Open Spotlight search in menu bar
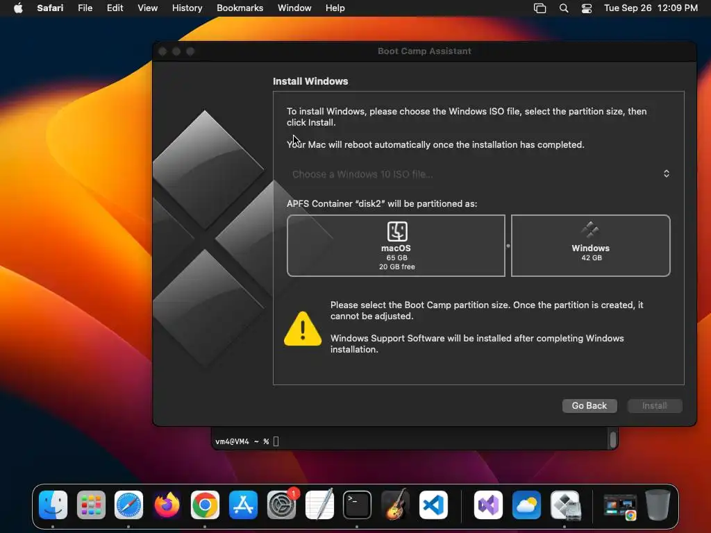This screenshot has width=711, height=533. pyautogui.click(x=564, y=8)
